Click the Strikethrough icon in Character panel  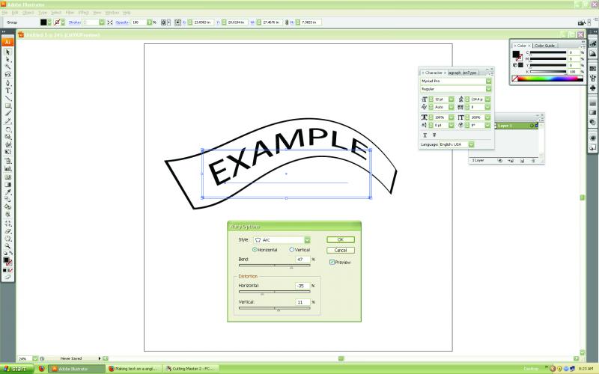pyautogui.click(x=434, y=135)
